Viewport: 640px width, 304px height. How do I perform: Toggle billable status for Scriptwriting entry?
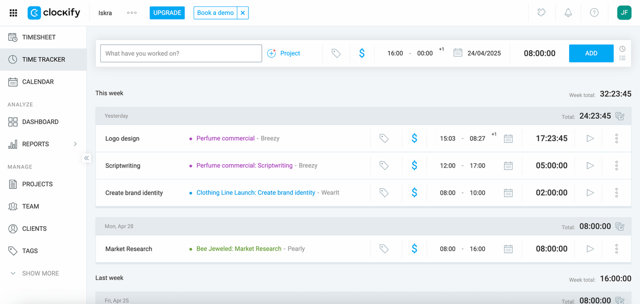coord(414,165)
